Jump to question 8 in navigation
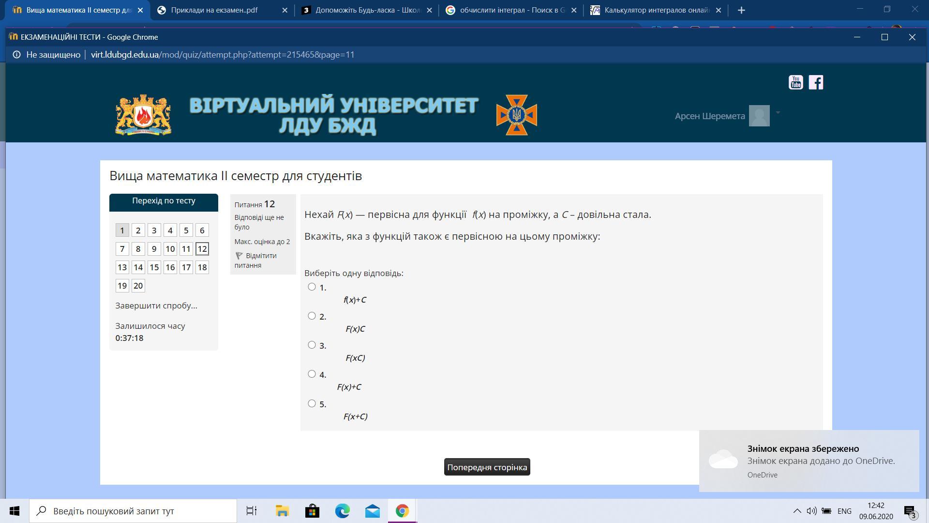 (138, 249)
